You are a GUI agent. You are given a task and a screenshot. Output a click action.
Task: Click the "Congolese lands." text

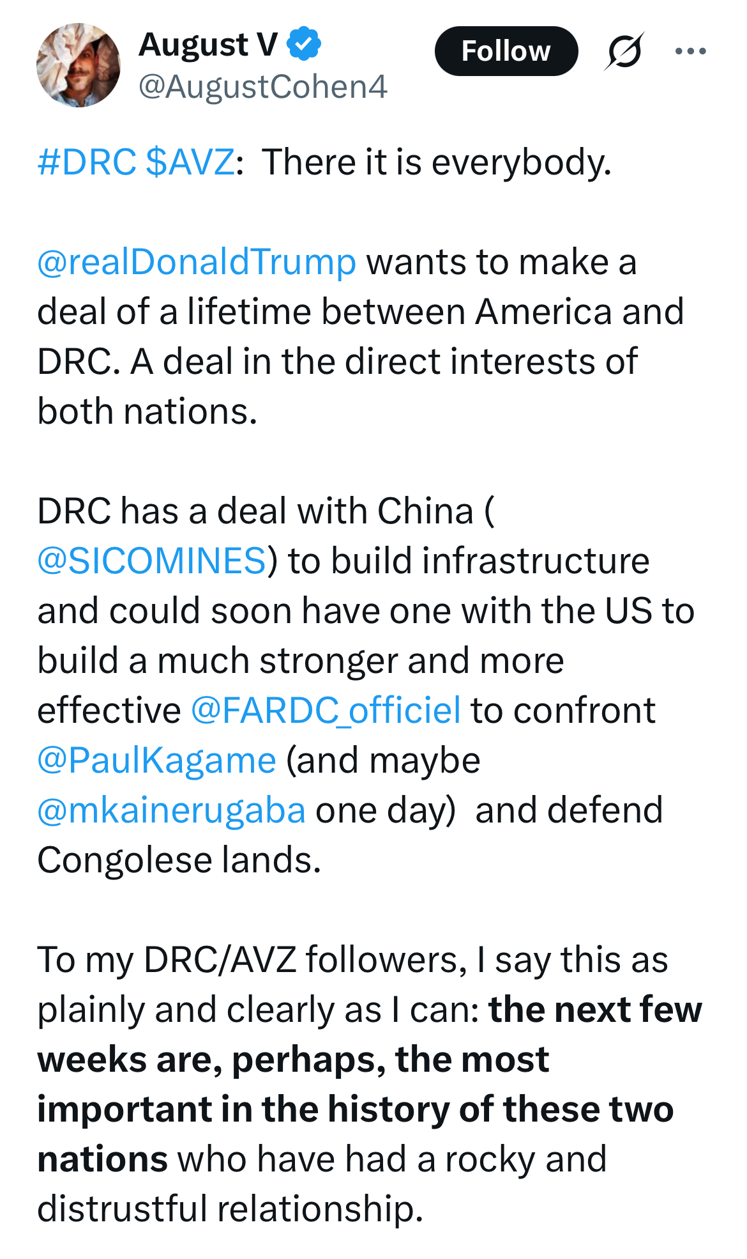(179, 860)
